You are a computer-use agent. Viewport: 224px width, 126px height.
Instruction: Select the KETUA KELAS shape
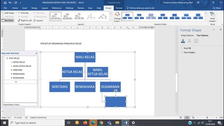click(72, 72)
